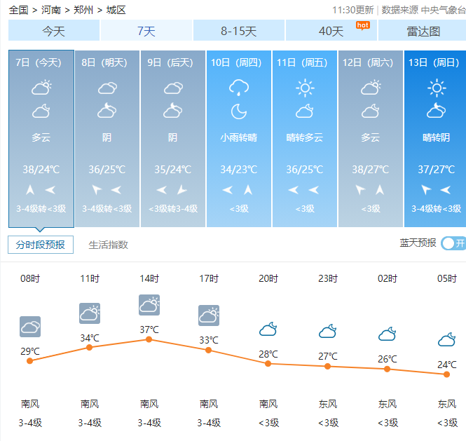Select the 9日（后天）day card heading
Image resolution: width=466 pixels, height=441 pixels.
170,62
